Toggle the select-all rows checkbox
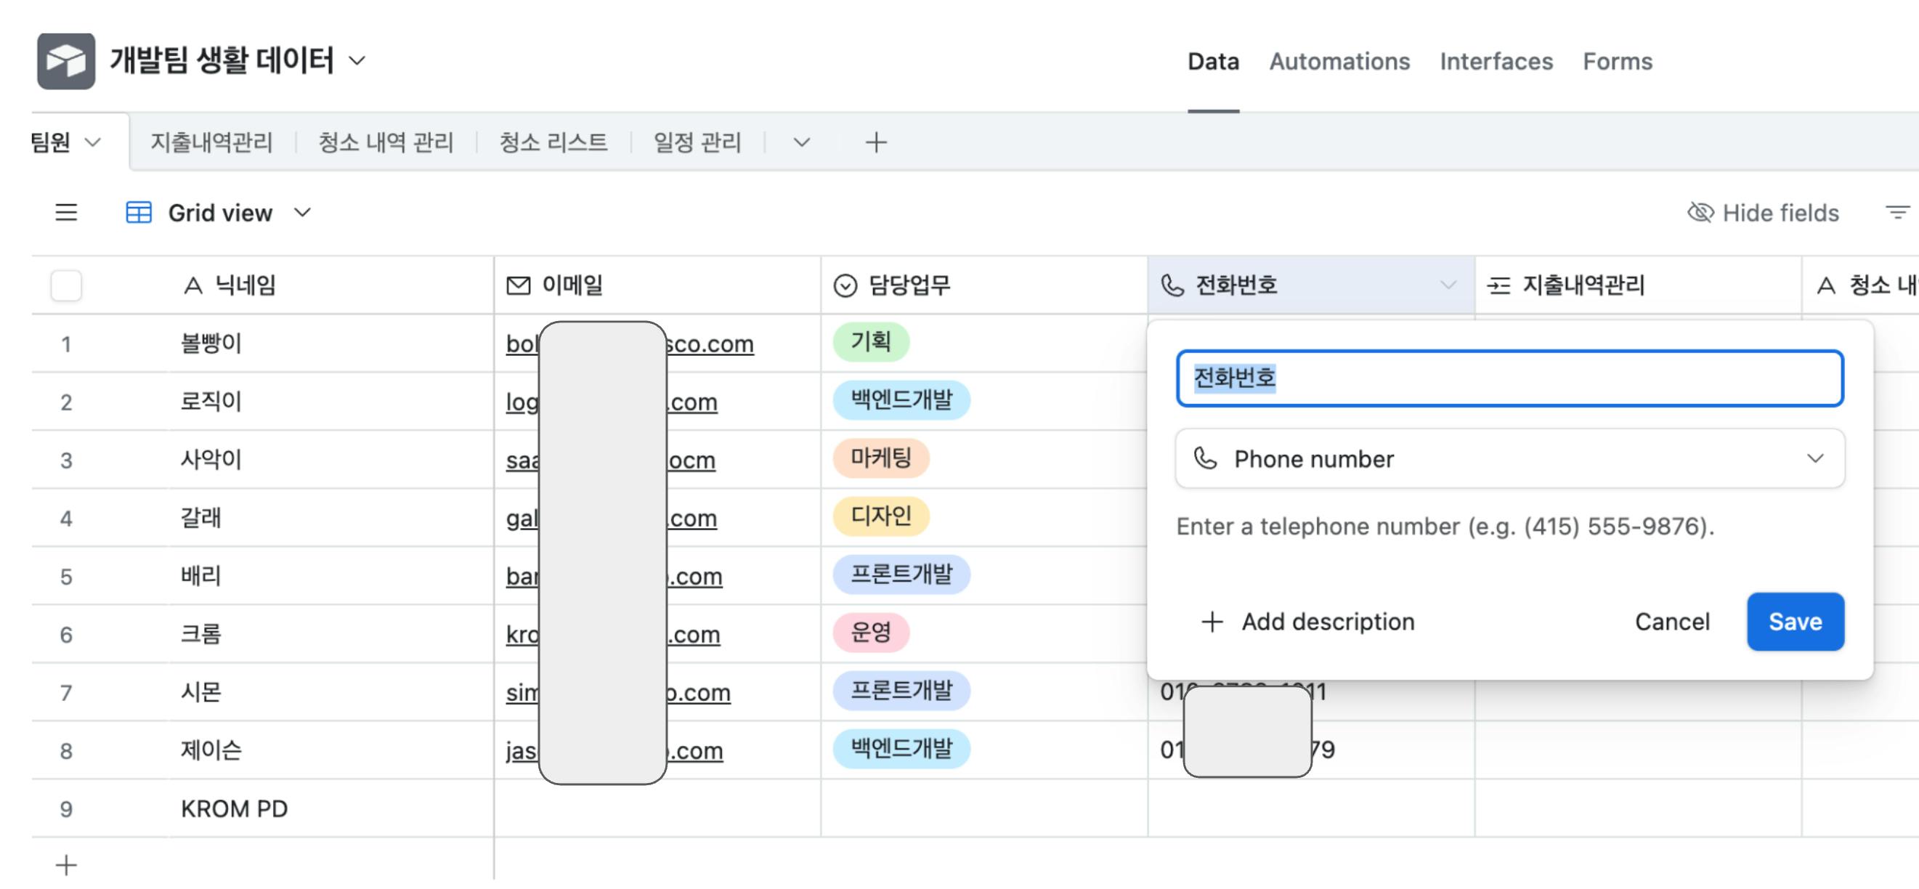This screenshot has height=889, width=1919. click(66, 285)
